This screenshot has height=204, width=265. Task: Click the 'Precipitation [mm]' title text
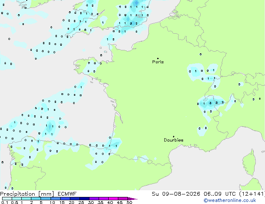[27, 194]
